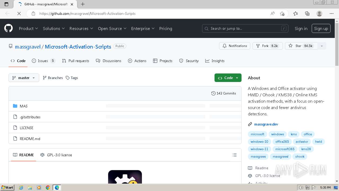The width and height of the screenshot is (339, 191).
Task: Open the Edge profile avatar icon
Action: [x=319, y=14]
